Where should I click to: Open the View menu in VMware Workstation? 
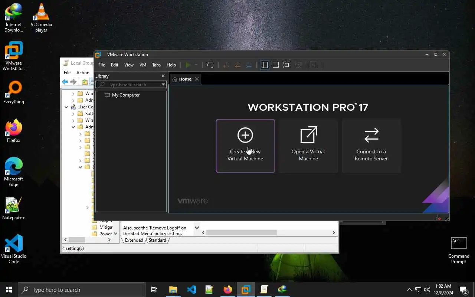coord(129,65)
